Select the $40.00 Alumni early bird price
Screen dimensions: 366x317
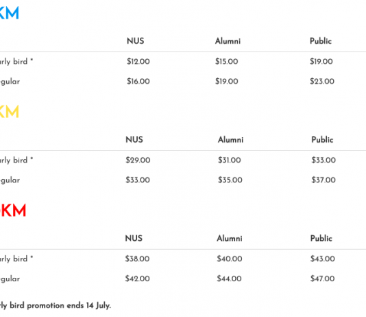click(229, 259)
